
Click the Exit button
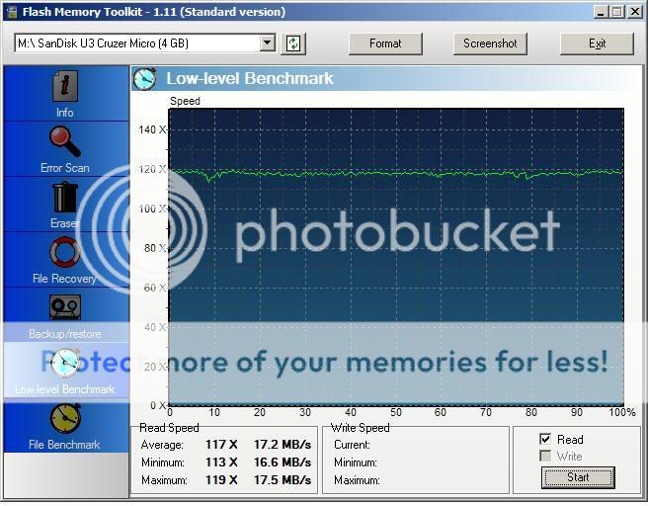(597, 43)
